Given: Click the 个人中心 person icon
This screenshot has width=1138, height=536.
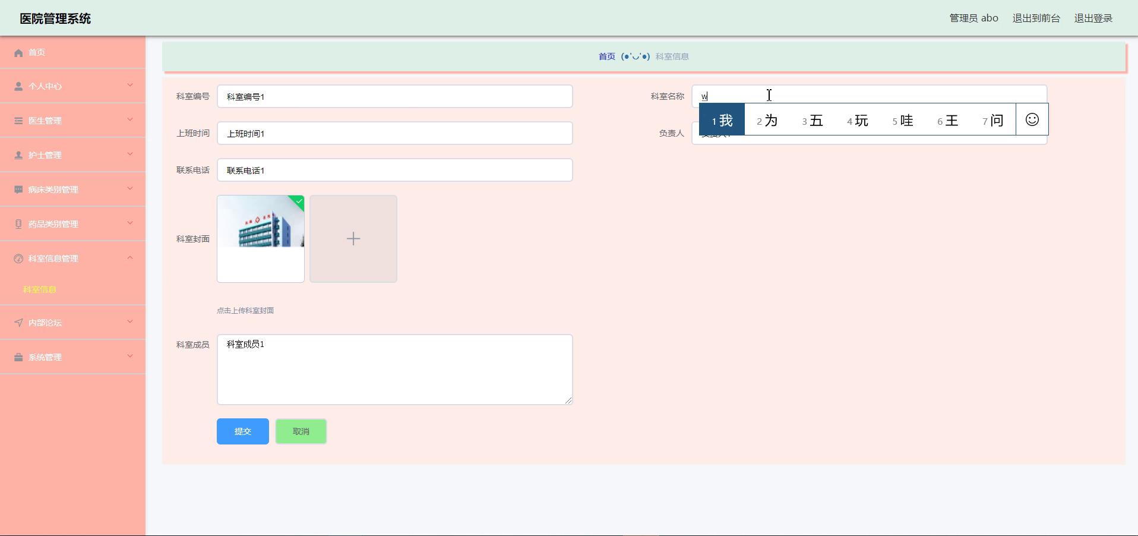Looking at the screenshot, I should coord(18,87).
